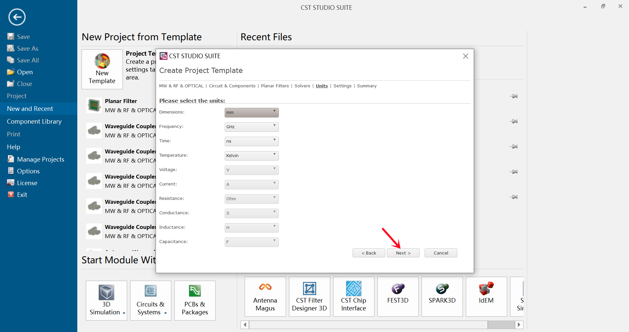629x332 pixels.
Task: Launch the IdEM module
Action: (486, 297)
